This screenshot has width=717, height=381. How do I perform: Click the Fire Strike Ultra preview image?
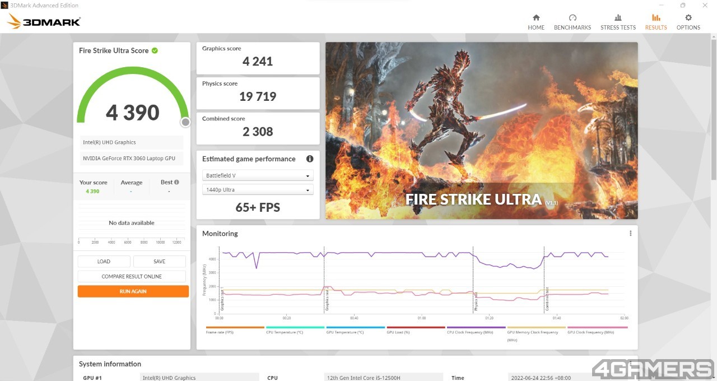(x=481, y=131)
